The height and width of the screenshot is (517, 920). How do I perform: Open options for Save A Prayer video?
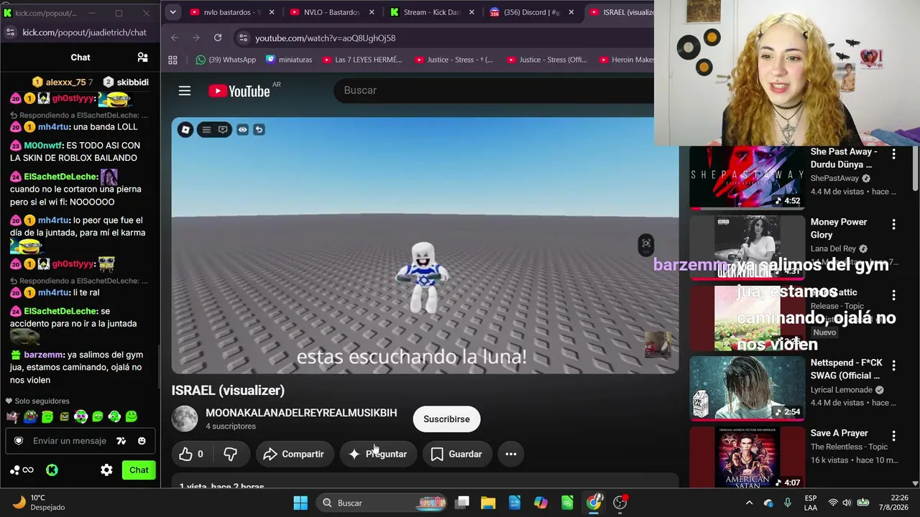point(893,435)
